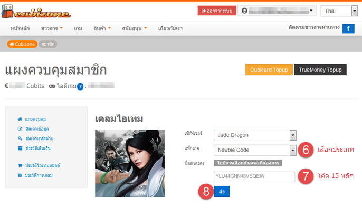The width and height of the screenshot is (362, 208).
Task: Click the ติดตามข่าวสารผ่านทาง text
Action: point(314,27)
